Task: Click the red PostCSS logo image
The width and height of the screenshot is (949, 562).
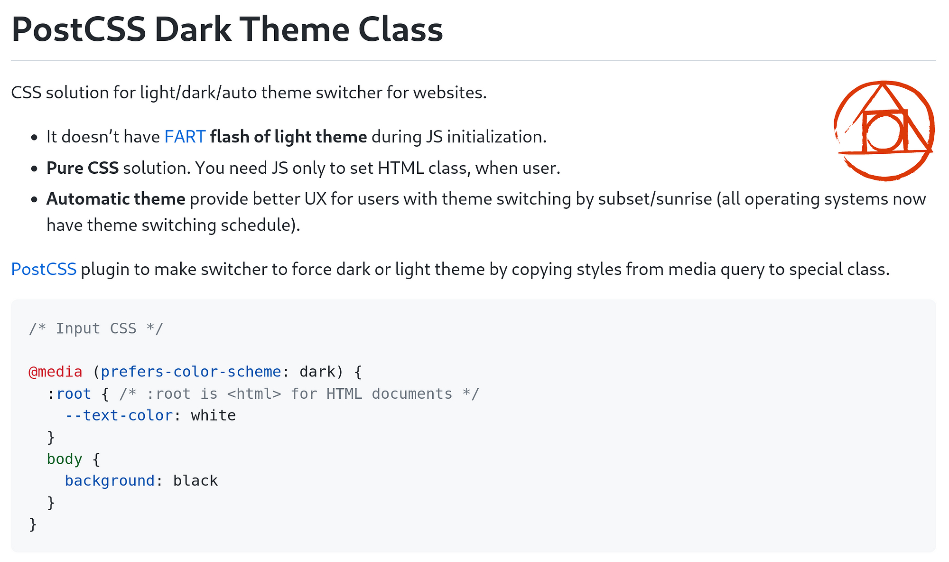Action: click(x=884, y=131)
